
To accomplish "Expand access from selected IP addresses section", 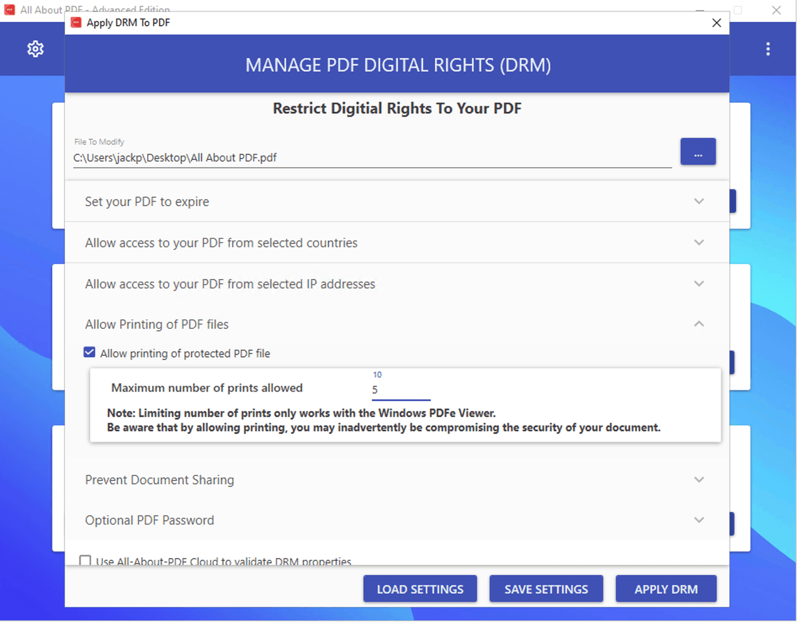I will (x=397, y=284).
